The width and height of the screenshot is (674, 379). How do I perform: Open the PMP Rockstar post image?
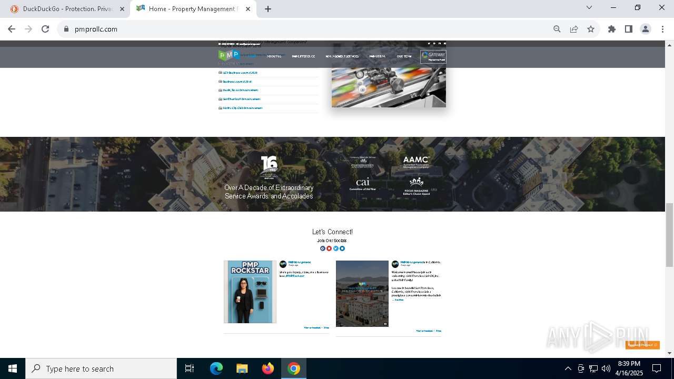click(x=250, y=292)
